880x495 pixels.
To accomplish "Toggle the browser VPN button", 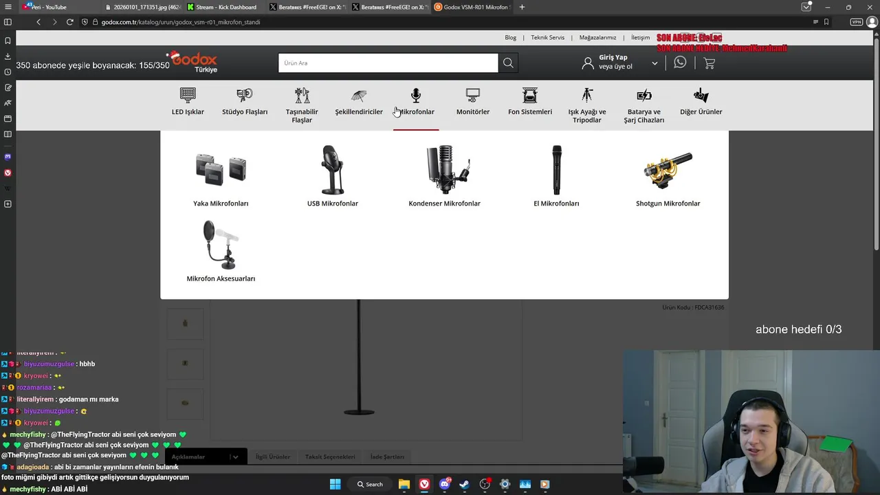I will pos(856,22).
